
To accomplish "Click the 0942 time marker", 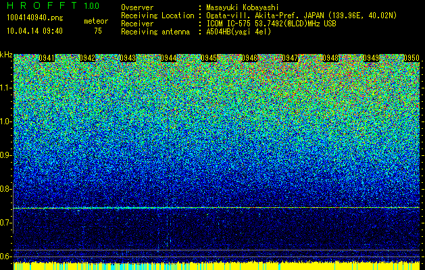I will click(87, 58).
